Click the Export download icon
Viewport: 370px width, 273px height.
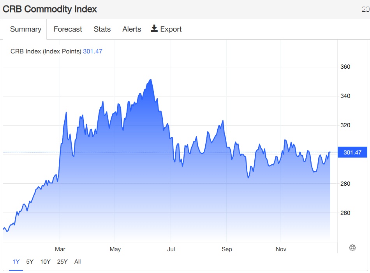coord(154,28)
